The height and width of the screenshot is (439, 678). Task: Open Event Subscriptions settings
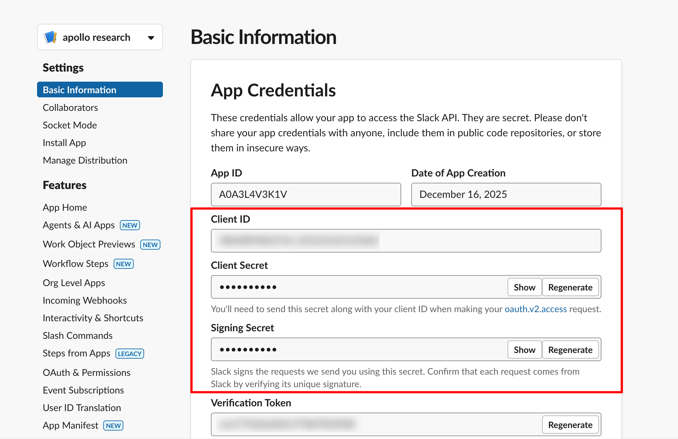(83, 390)
